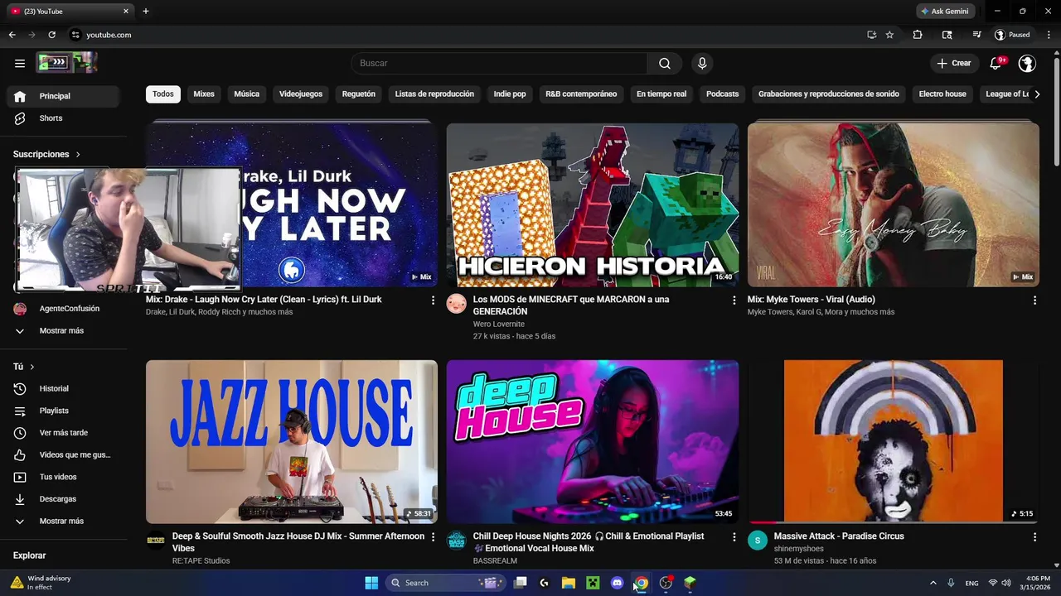This screenshot has height=596, width=1061.
Task: Expand the Tú section chevron
Action: pos(32,367)
